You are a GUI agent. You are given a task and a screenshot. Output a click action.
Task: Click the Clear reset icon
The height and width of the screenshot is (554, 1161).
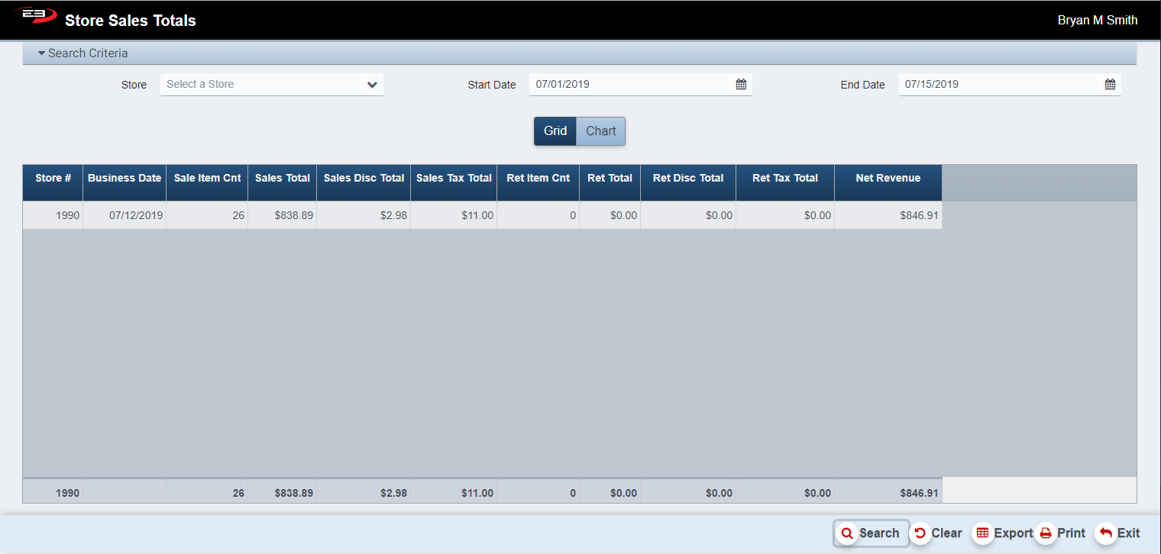coord(920,533)
